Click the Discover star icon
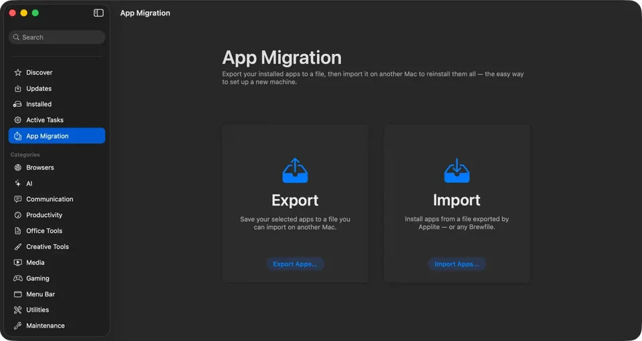The image size is (642, 341). tap(17, 72)
